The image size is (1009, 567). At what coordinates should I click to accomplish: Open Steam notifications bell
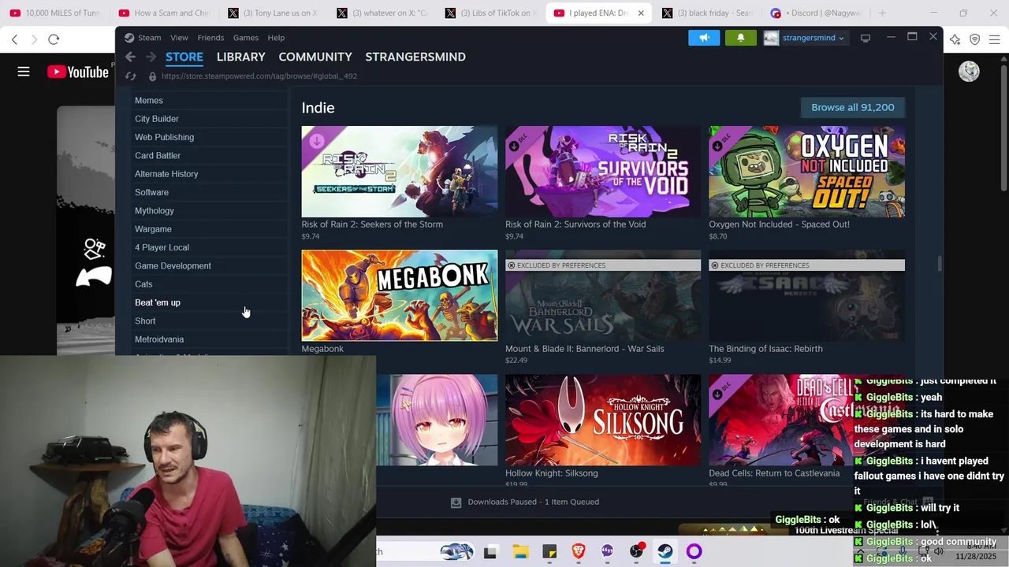click(740, 38)
